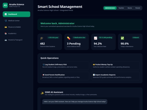Image resolution: width=147 pixels, height=110 pixels.
Task: Open the Academics section
Action: tap(16, 33)
